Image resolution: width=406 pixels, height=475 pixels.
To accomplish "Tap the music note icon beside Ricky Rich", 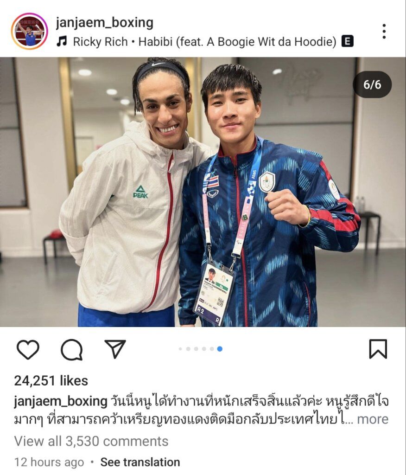I will point(62,41).
